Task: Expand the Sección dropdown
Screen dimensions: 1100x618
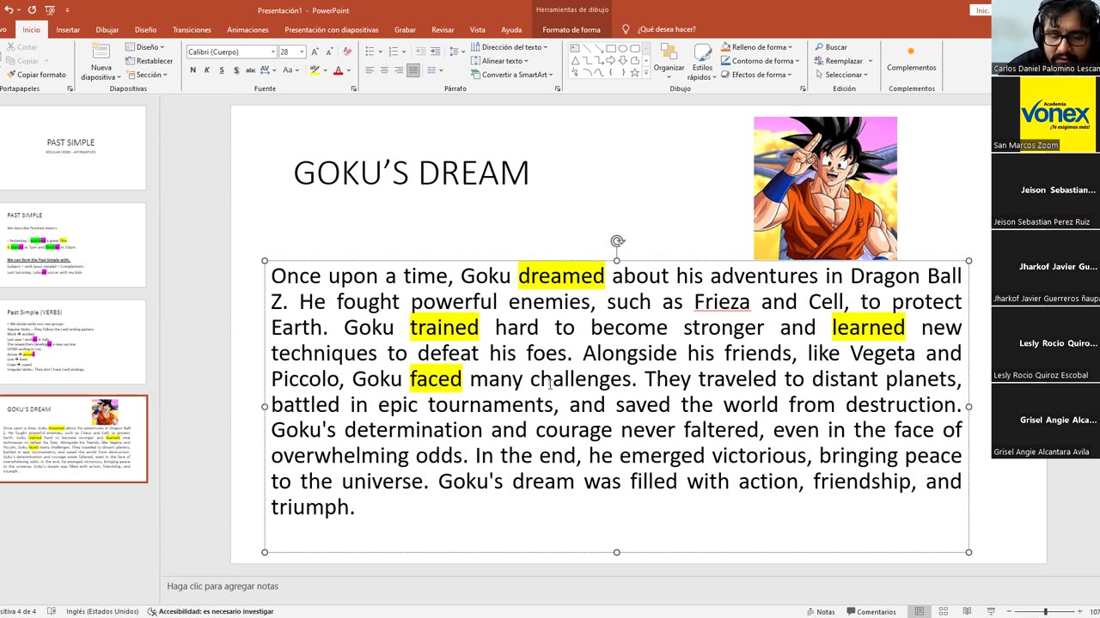Action: 146,75
